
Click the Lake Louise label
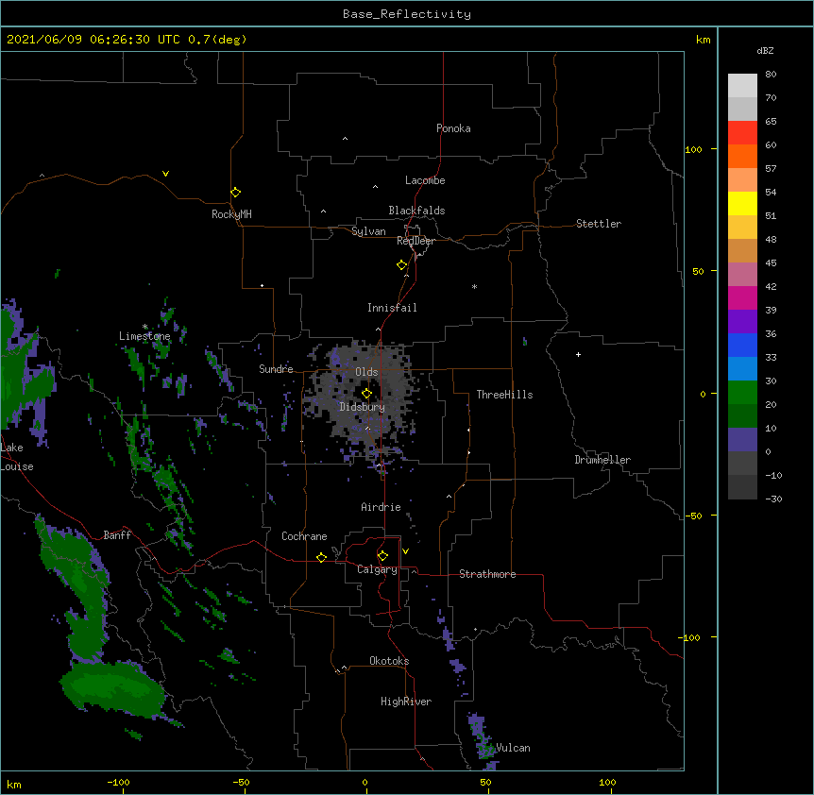coord(17,457)
